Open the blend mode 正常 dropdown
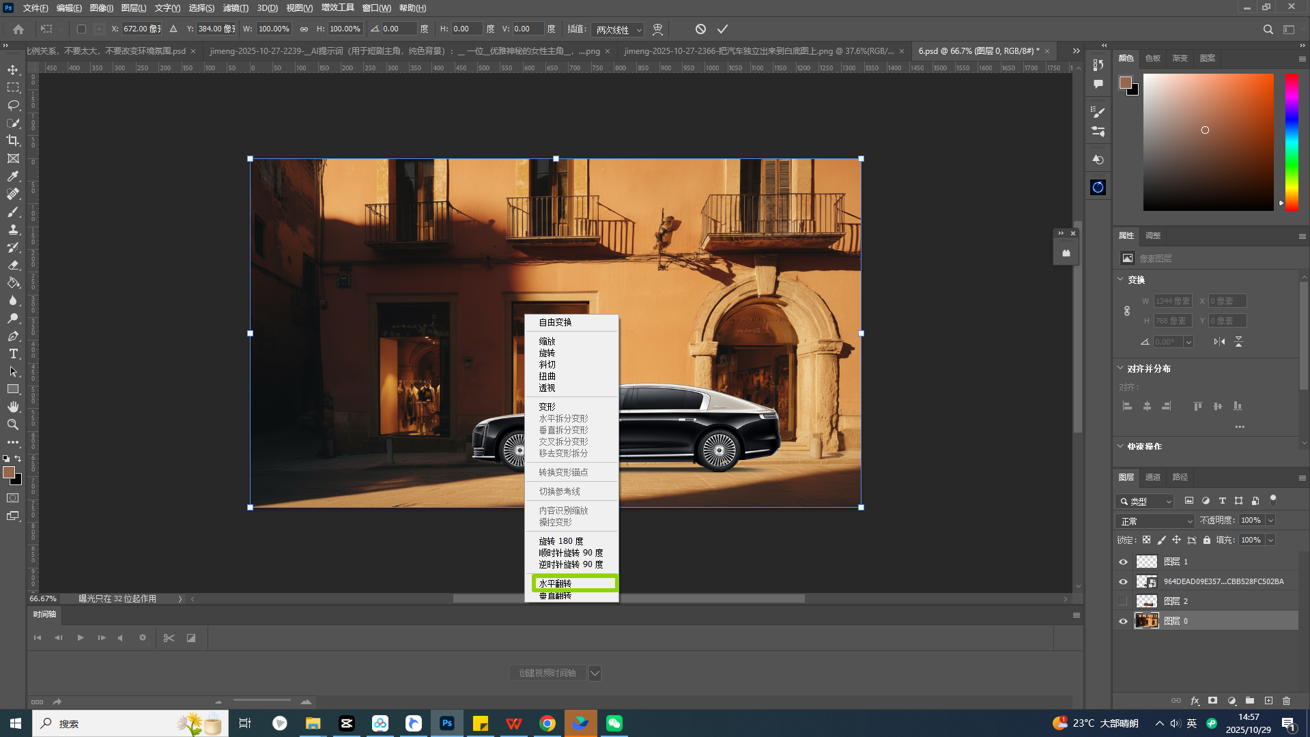The width and height of the screenshot is (1310, 737). pos(1155,521)
